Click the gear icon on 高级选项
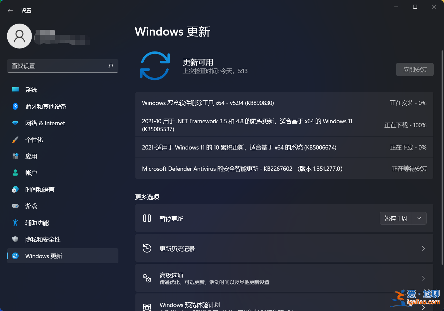444x311 pixels. (147, 278)
